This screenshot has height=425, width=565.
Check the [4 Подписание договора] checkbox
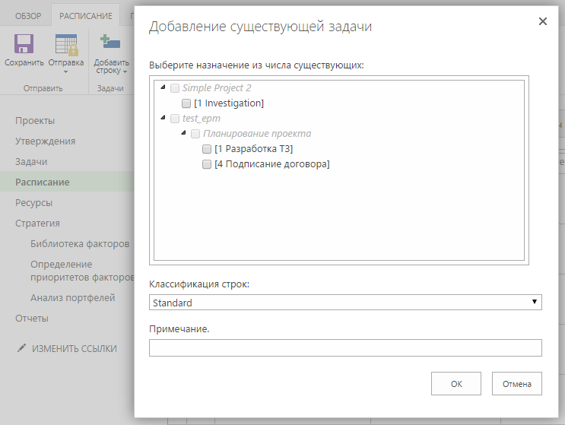tap(207, 164)
